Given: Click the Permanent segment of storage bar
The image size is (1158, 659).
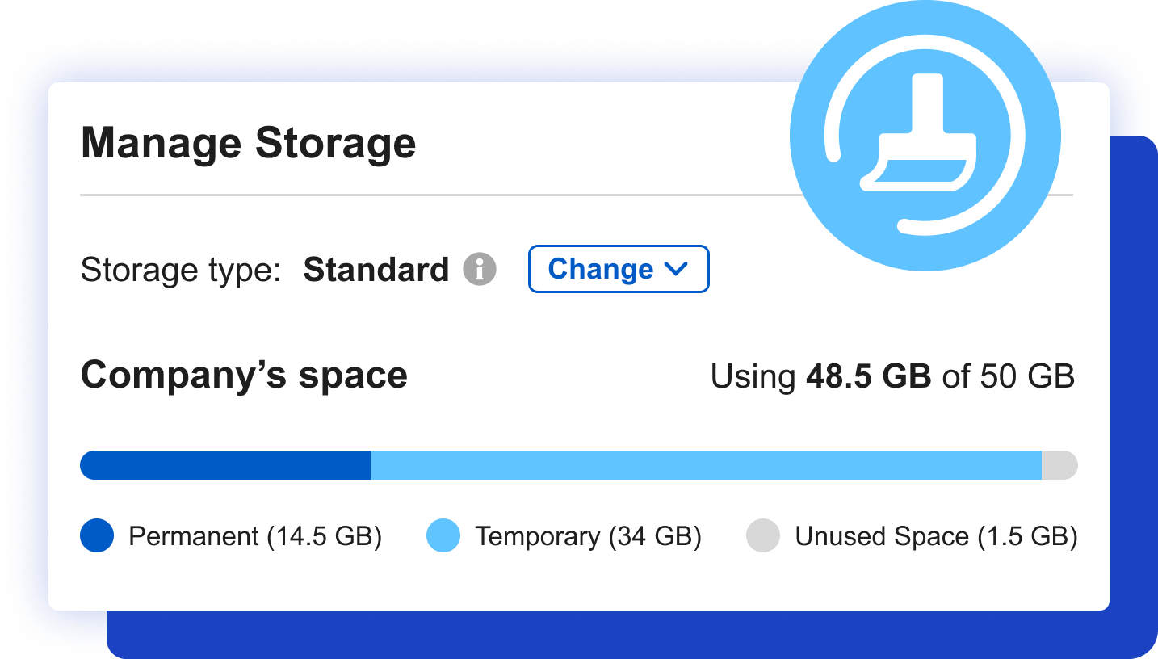Looking at the screenshot, I should click(225, 465).
